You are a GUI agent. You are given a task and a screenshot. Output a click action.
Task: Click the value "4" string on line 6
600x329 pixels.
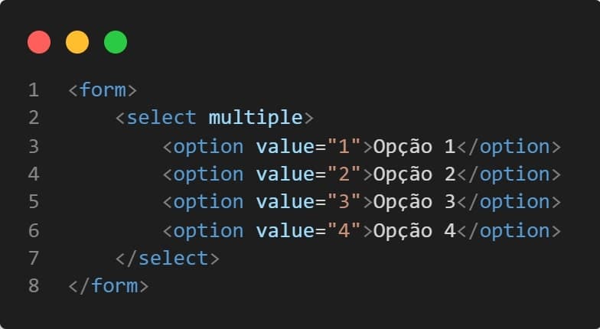coord(344,230)
